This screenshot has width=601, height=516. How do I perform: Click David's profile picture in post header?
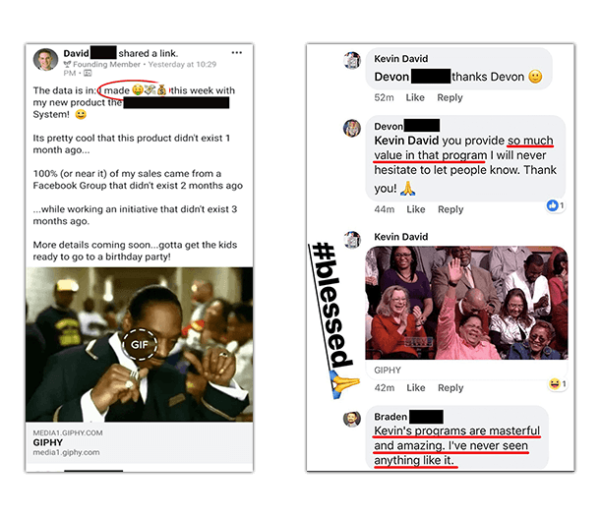[x=45, y=59]
